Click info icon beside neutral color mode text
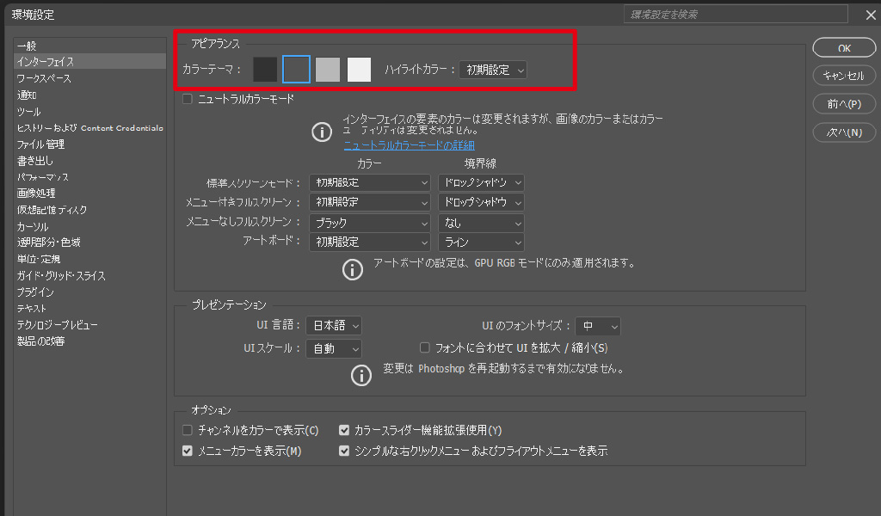Image resolution: width=881 pixels, height=516 pixels. (321, 132)
